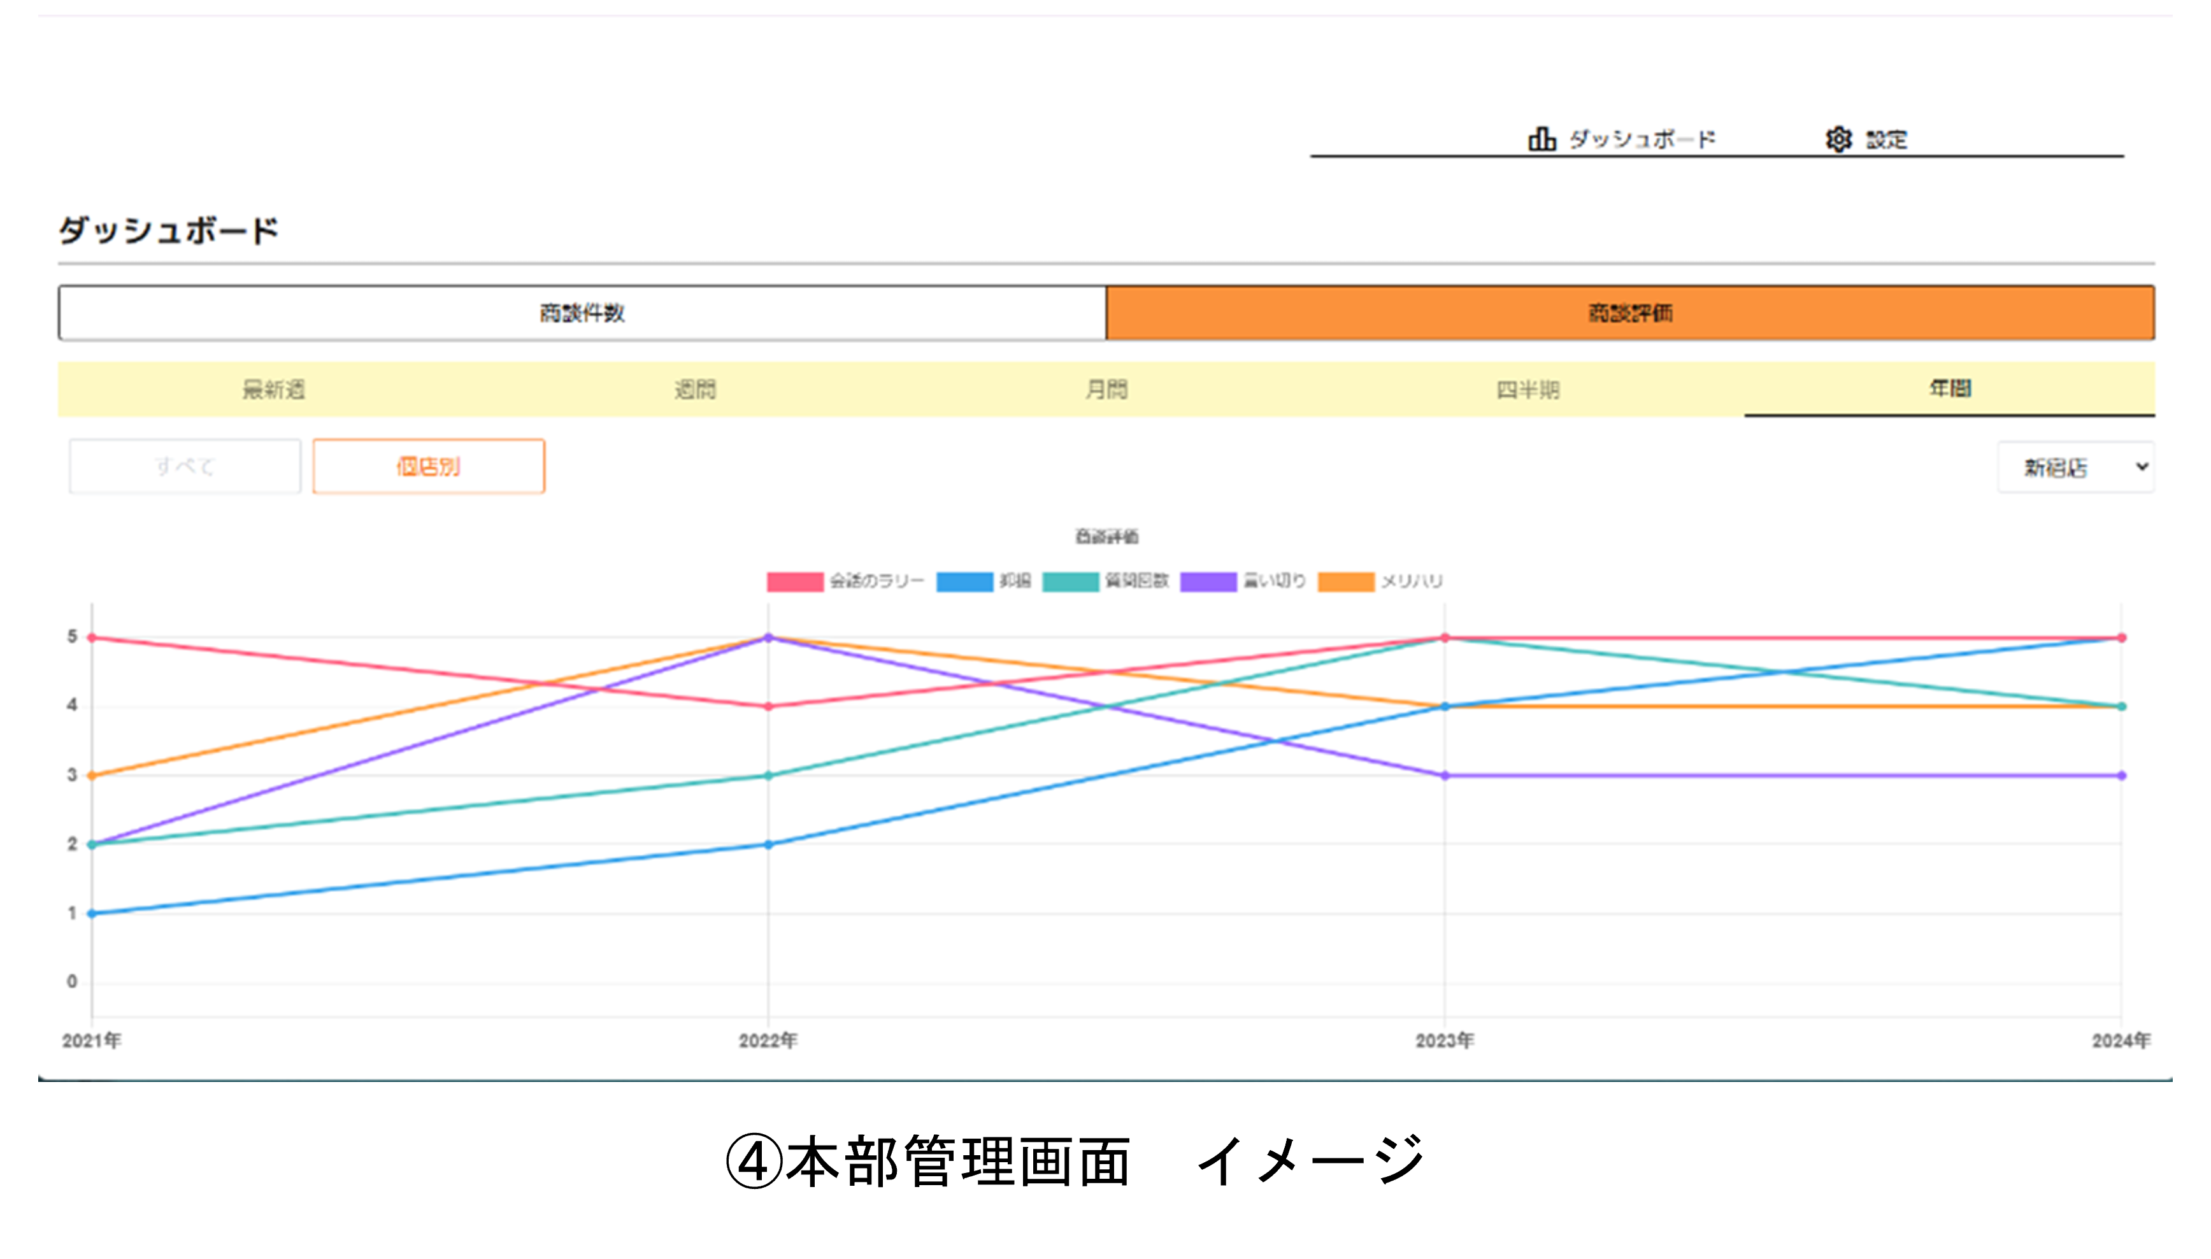Select the 最新週 period tab
This screenshot has width=2211, height=1259.
click(x=273, y=389)
